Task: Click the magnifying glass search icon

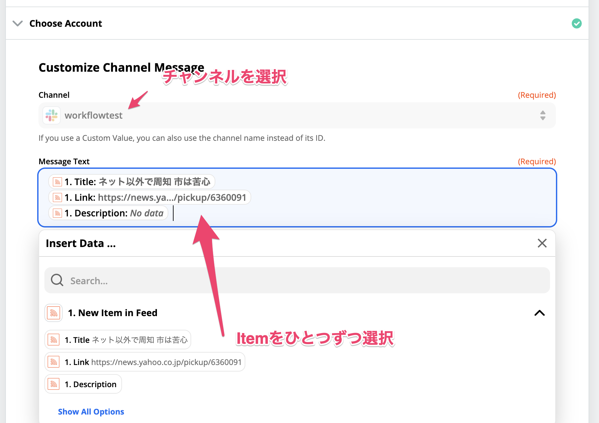Action: [x=57, y=280]
